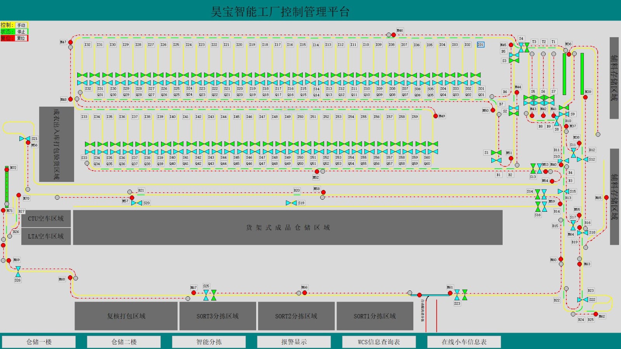Open the WCS信息查询表 button
Image resolution: width=621 pixels, height=349 pixels.
coord(379,342)
